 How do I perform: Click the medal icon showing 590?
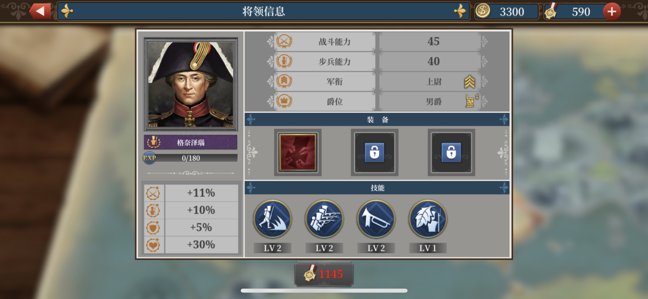551,11
